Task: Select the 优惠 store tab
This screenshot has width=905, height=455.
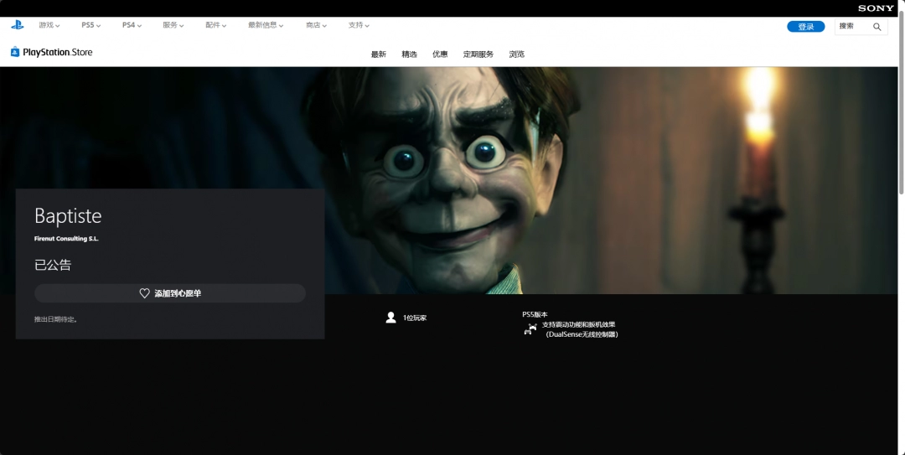Action: point(440,54)
